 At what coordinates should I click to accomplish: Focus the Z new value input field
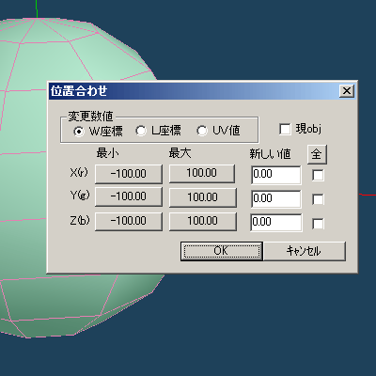[x=276, y=223]
